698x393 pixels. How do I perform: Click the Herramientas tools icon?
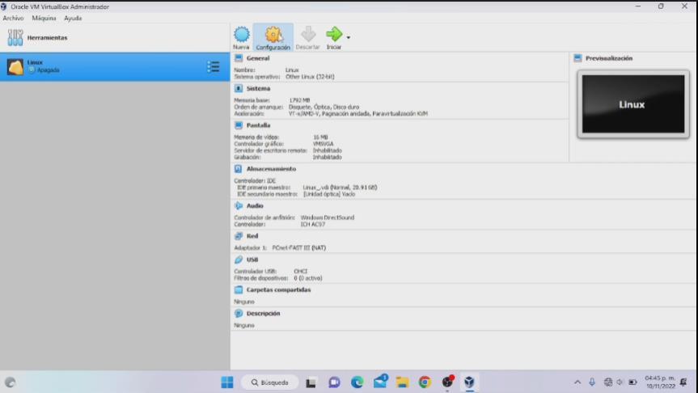[x=15, y=38]
